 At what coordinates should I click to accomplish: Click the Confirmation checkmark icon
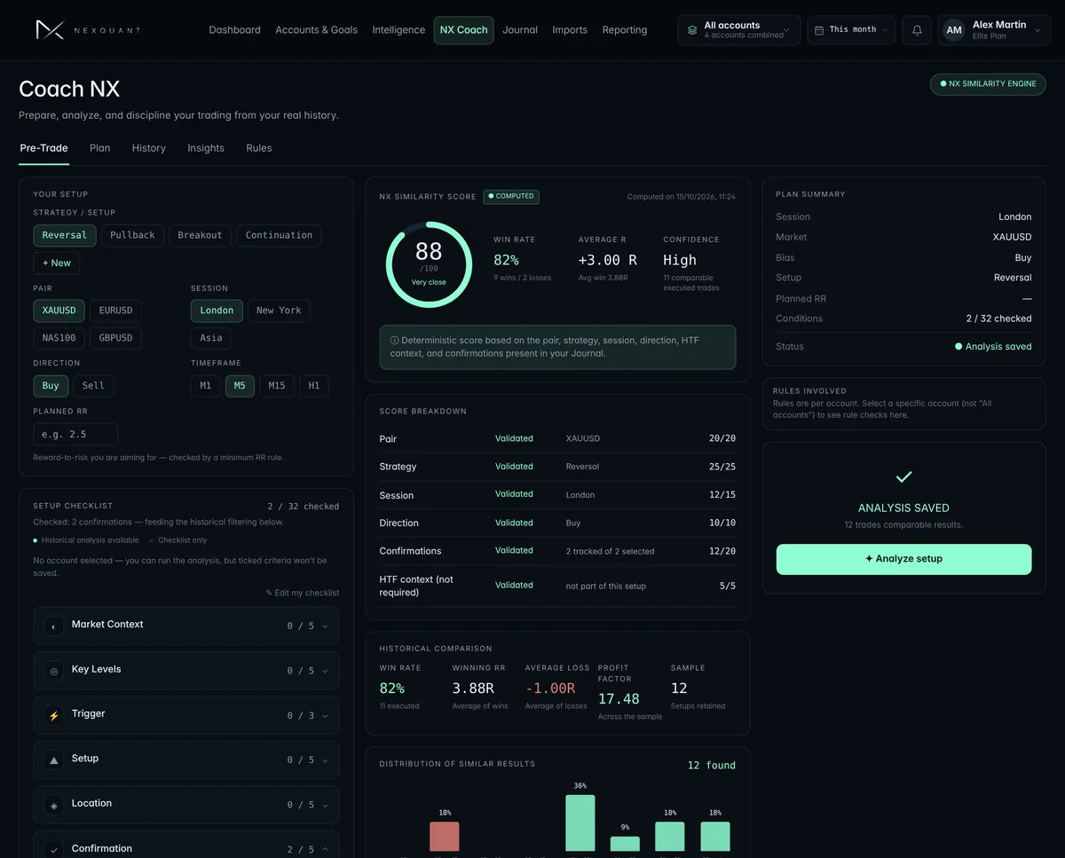pos(53,850)
